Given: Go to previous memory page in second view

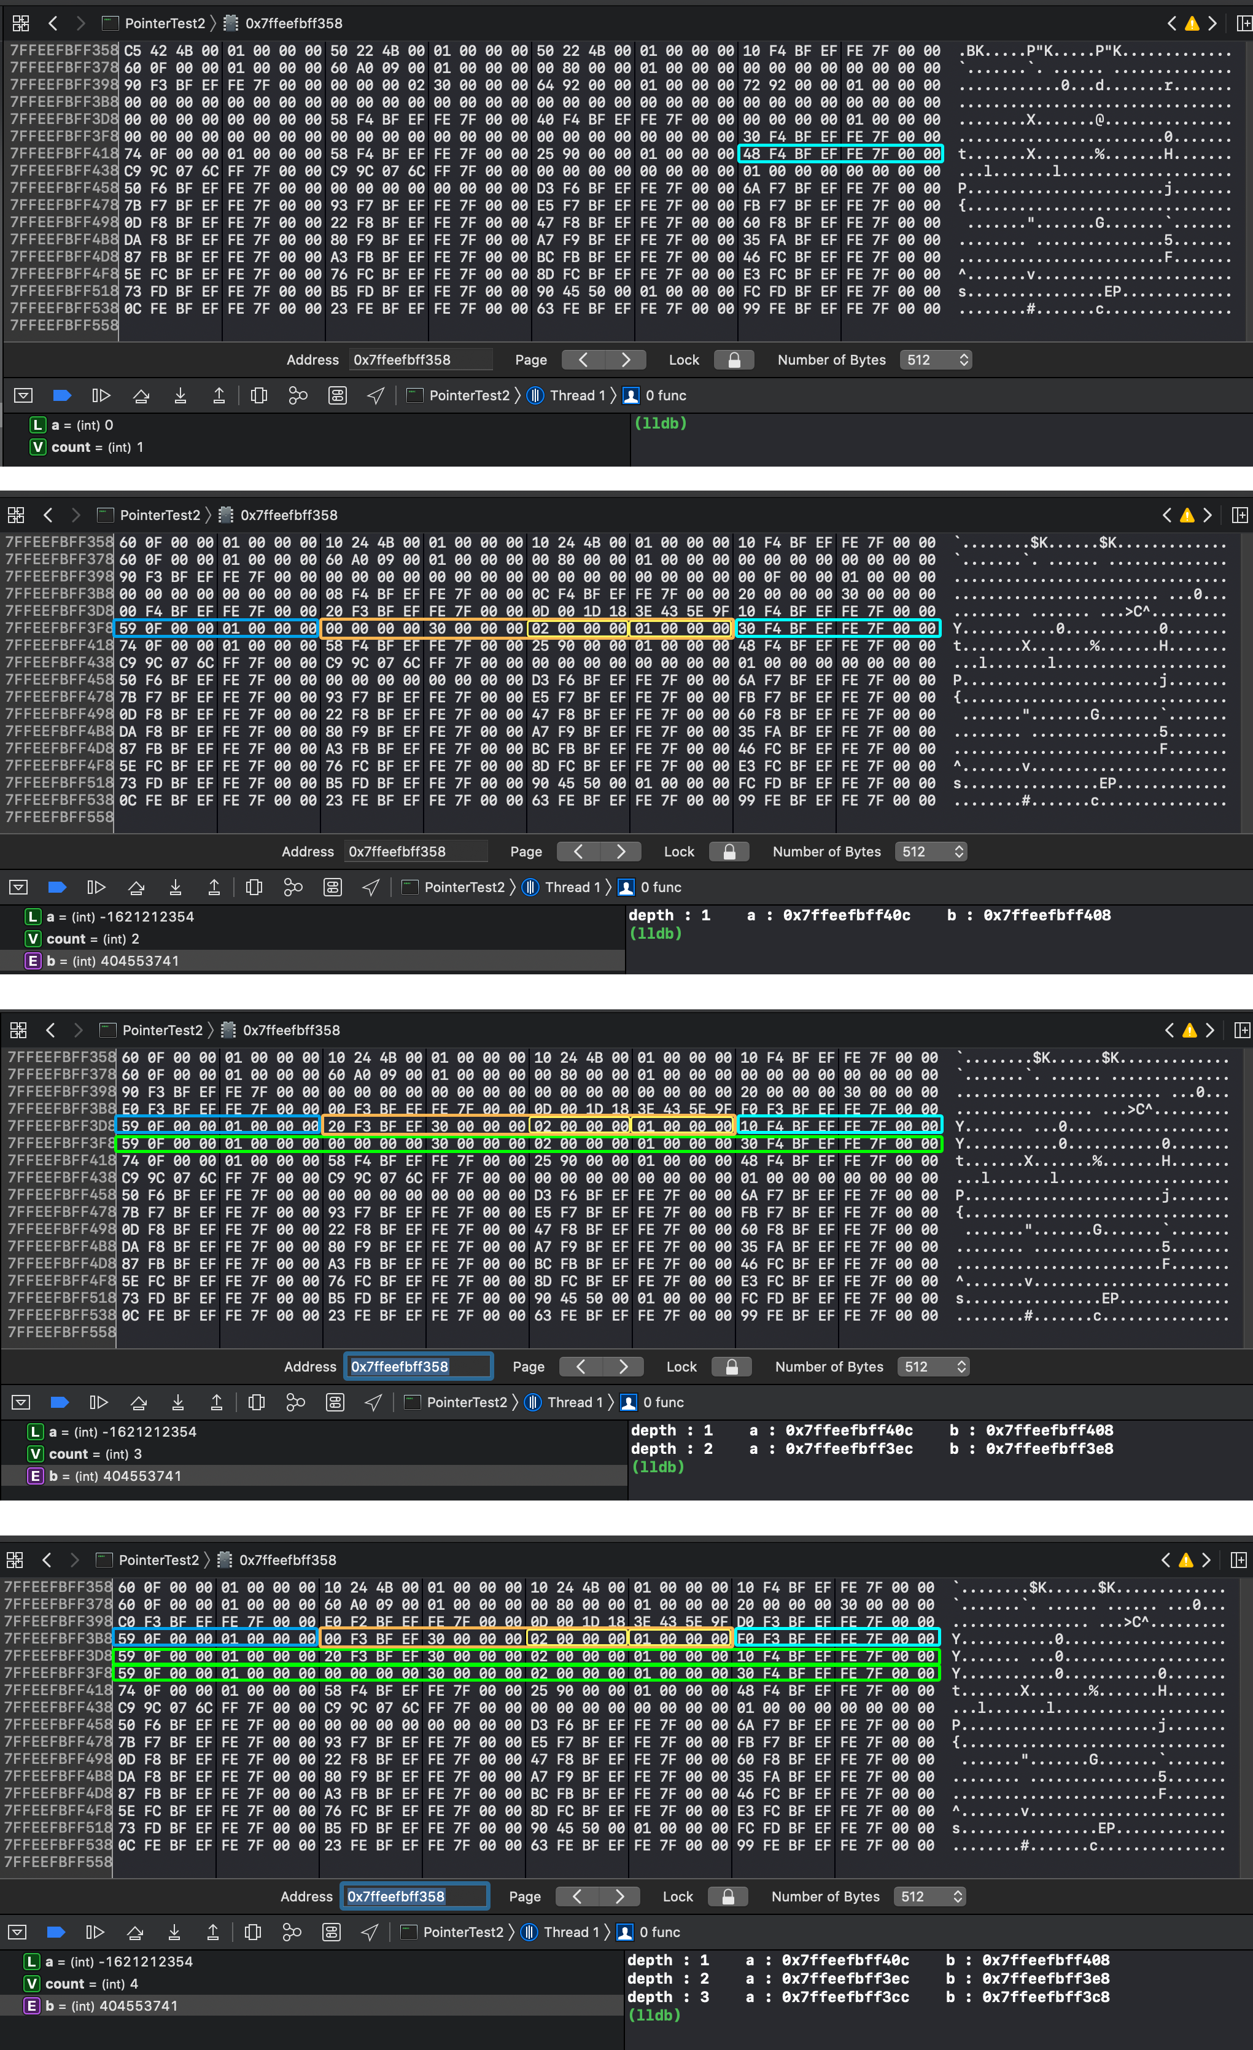Looking at the screenshot, I should coord(578,851).
